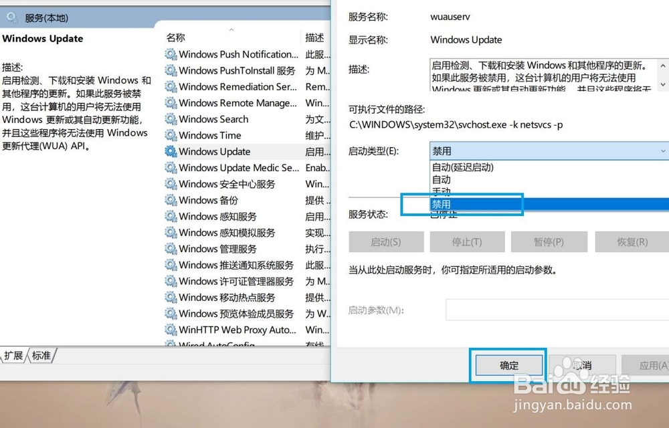Click the 启动参数(M) input field
Viewport: 669px width, 428px height.
[557, 310]
